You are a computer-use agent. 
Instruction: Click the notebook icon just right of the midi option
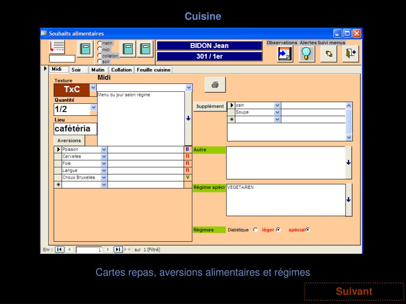point(128,49)
